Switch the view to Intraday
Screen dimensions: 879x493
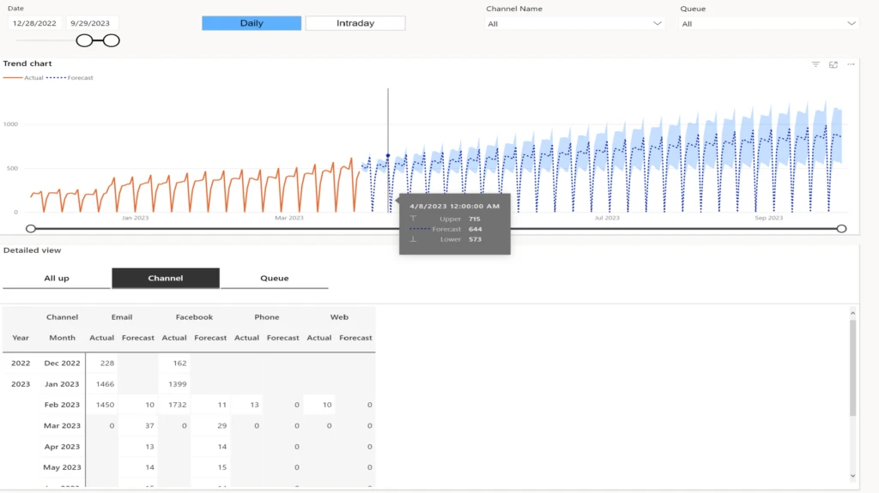[355, 23]
